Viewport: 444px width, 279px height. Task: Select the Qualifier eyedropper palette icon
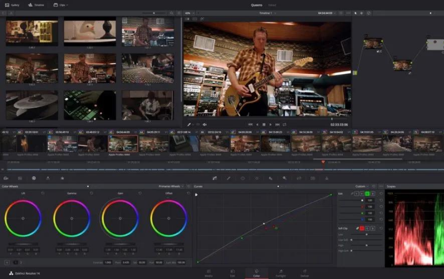point(228,178)
